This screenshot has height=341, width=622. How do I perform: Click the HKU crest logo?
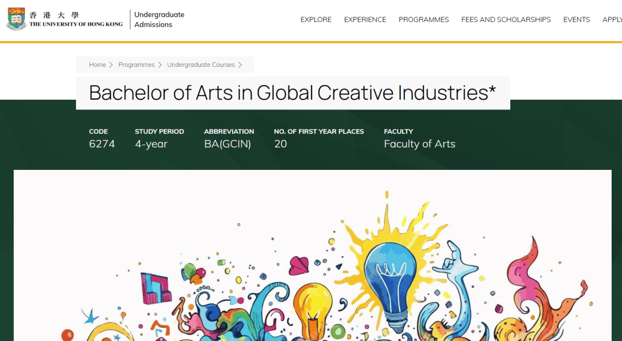(16, 19)
